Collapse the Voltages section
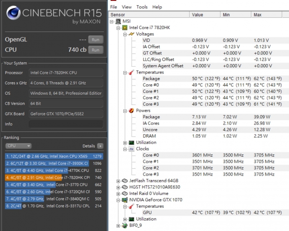This screenshot has width=289, height=231. (x=125, y=35)
